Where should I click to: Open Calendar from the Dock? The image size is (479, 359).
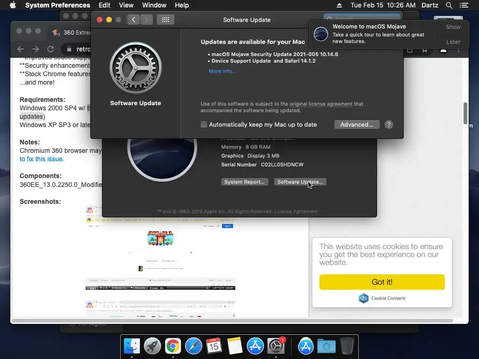coord(214,346)
